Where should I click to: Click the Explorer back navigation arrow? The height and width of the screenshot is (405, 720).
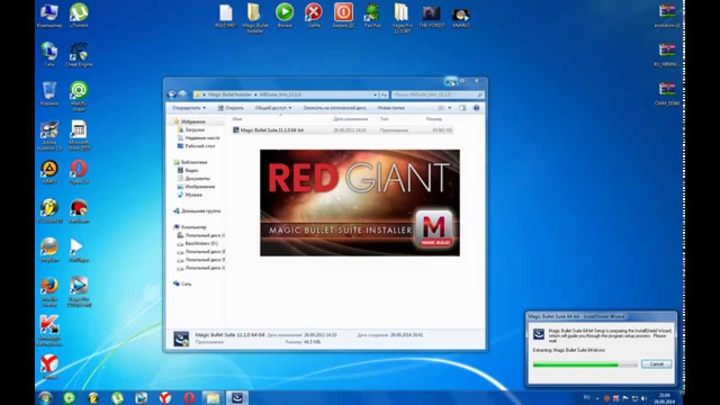click(x=173, y=94)
